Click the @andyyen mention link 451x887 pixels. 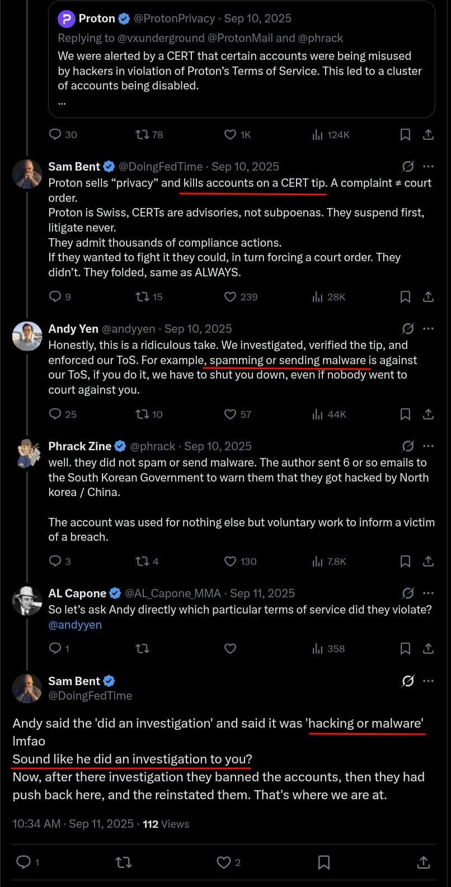pos(74,624)
